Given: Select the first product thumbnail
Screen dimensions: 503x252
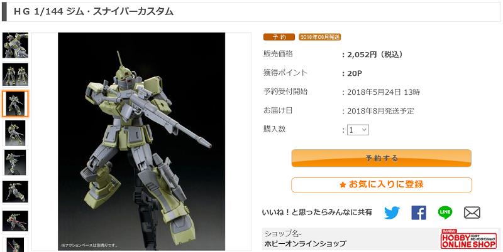Looking at the screenshot, I should (x=15, y=45).
